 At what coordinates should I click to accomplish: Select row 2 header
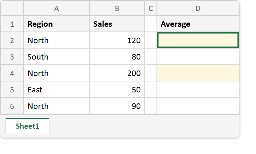coord(12,40)
